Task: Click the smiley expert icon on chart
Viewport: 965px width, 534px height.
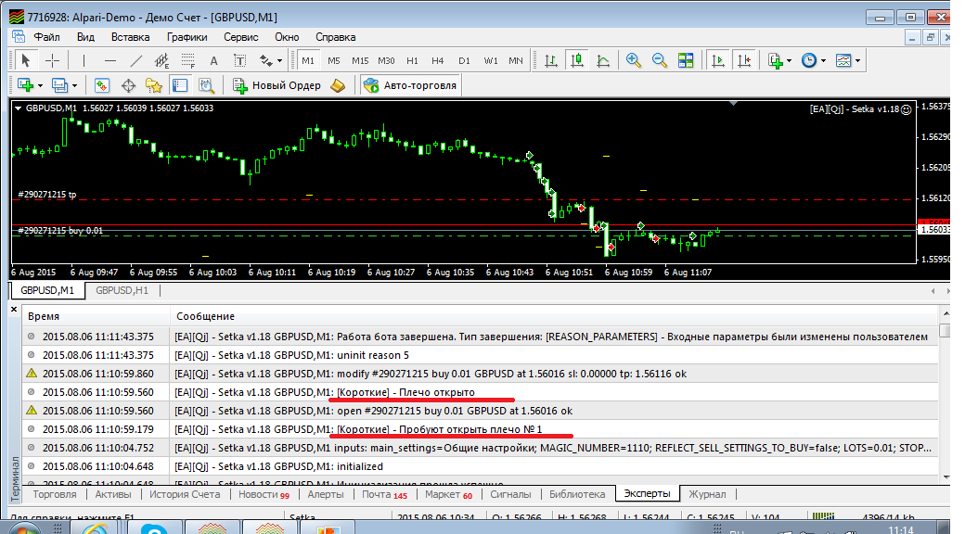Action: (906, 109)
